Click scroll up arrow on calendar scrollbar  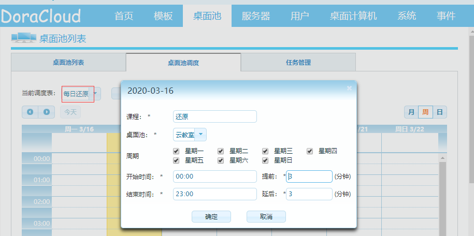tap(442, 158)
